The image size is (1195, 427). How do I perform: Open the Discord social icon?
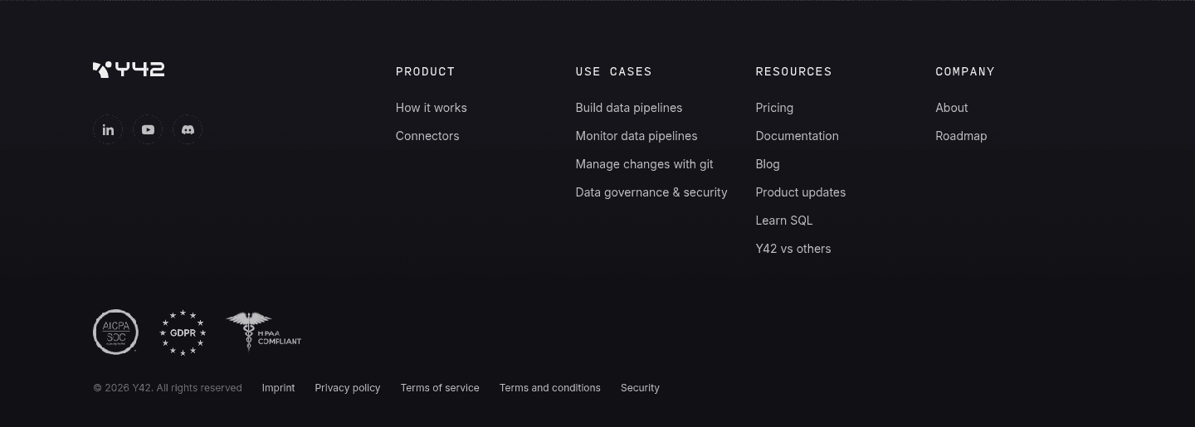click(188, 129)
